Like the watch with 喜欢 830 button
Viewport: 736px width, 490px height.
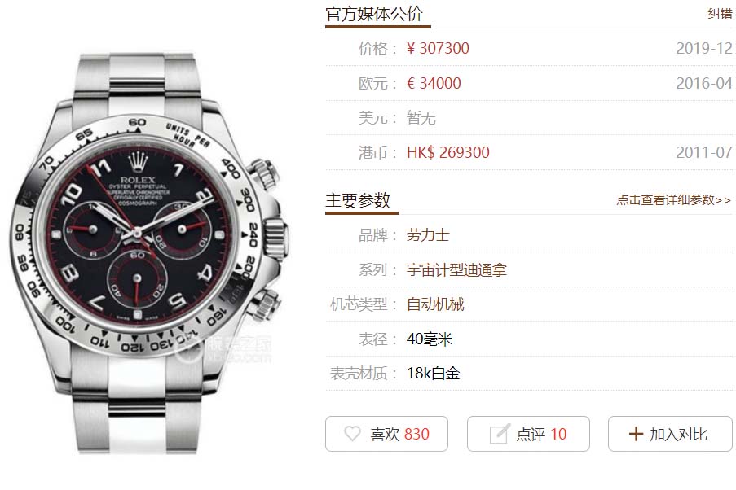(x=386, y=434)
